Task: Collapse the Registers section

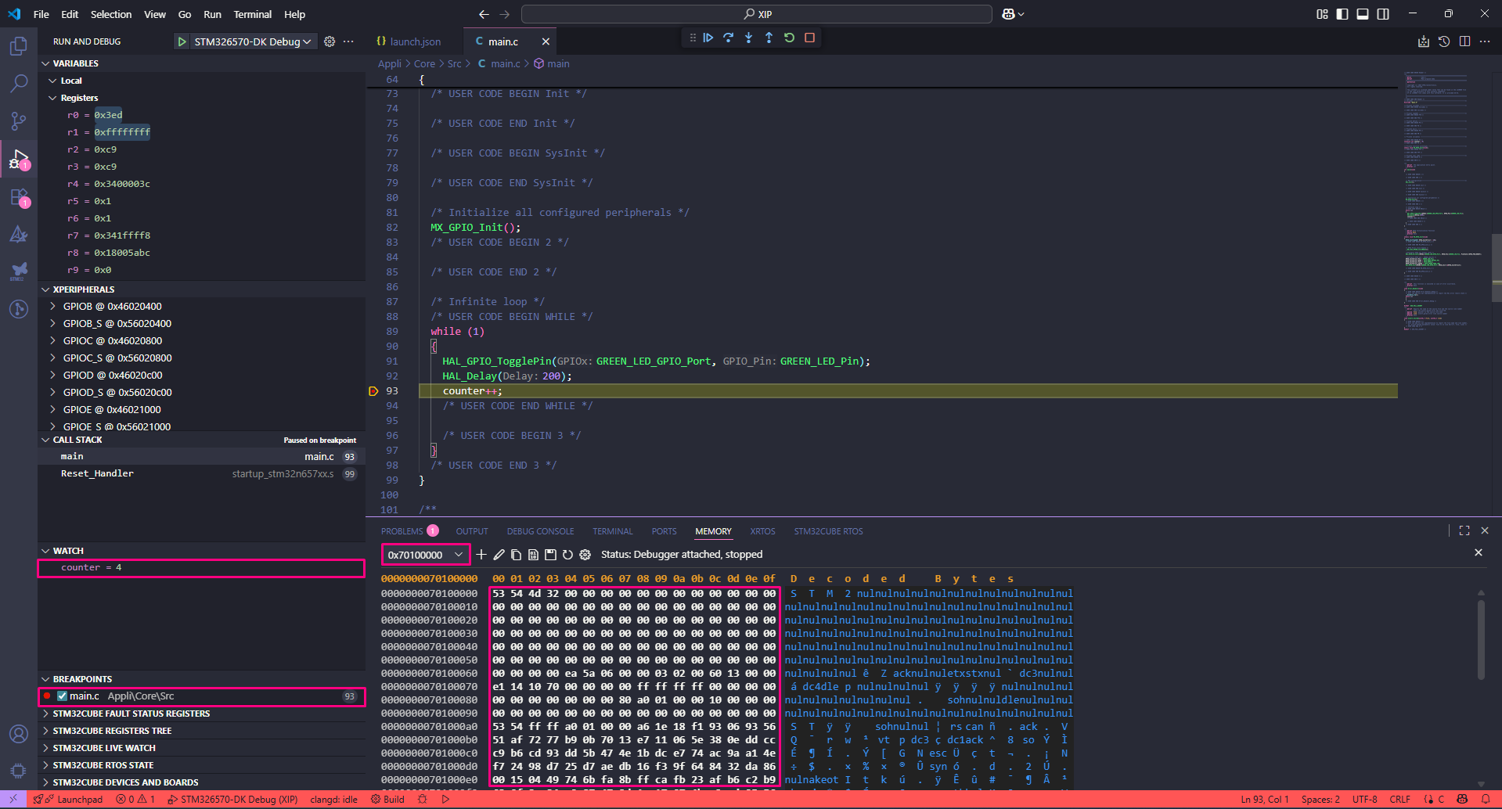Action: [x=53, y=98]
